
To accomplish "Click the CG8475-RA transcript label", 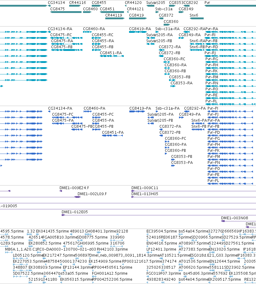I will [x=62, y=41].
